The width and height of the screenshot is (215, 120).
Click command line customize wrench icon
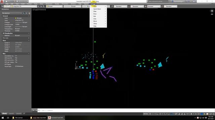click(36, 110)
